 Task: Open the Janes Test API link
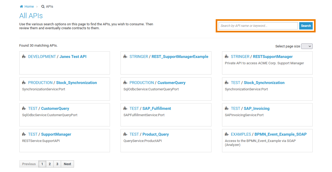click(73, 57)
